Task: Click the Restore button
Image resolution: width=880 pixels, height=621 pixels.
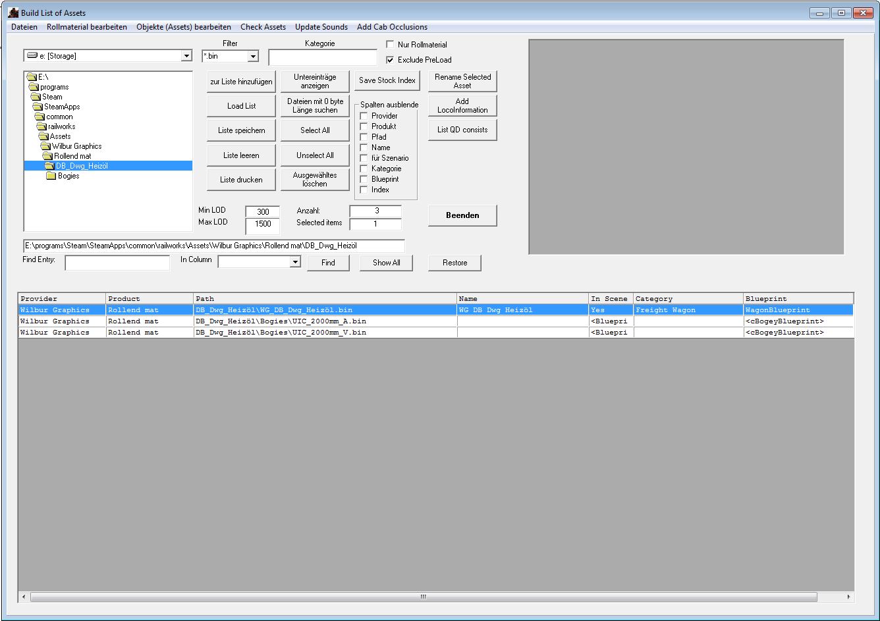Action: [x=454, y=263]
